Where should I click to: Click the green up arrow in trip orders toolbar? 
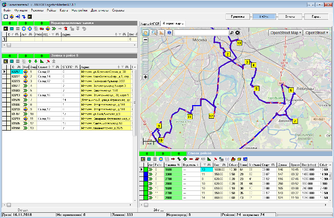30,61
